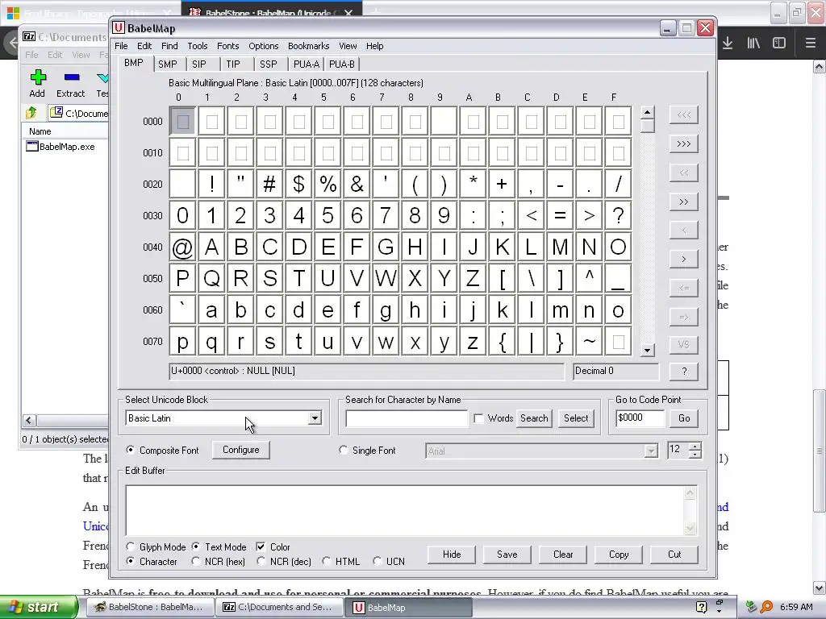This screenshot has width=826, height=619.
Task: Switch to the PUA-A tab
Action: tap(307, 64)
